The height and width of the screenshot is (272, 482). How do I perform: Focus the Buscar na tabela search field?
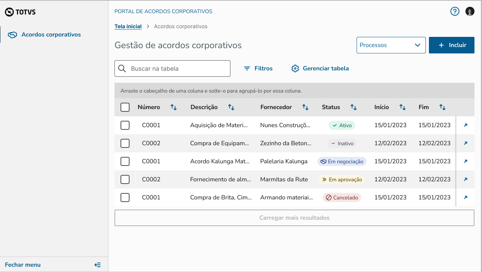pos(177,68)
